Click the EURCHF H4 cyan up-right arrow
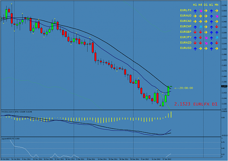Viewport: 228px width, 161px height. tap(201, 27)
